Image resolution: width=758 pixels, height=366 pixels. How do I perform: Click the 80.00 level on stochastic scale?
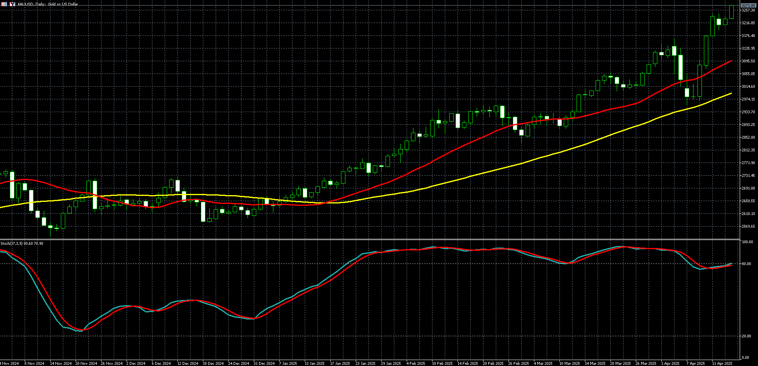[x=747, y=264]
